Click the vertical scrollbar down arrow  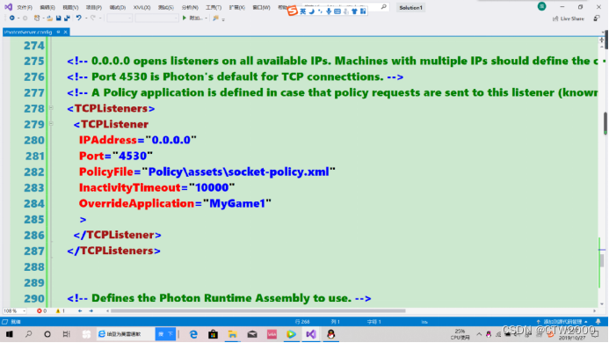pos(602,304)
